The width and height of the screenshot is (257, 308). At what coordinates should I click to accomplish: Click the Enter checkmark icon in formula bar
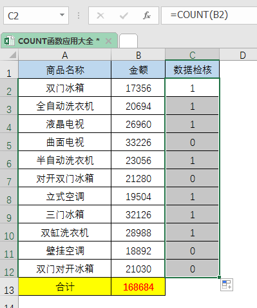point(124,15)
